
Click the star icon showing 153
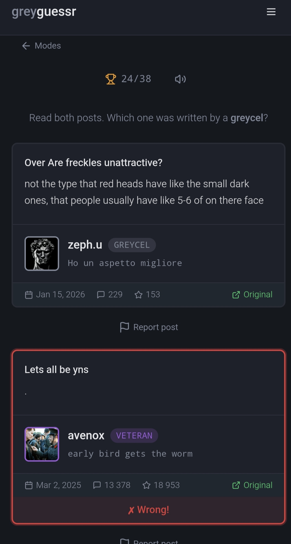click(139, 294)
